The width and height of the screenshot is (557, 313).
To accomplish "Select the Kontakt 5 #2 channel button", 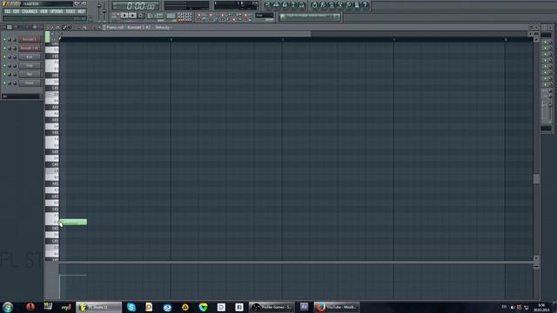I will pos(30,48).
